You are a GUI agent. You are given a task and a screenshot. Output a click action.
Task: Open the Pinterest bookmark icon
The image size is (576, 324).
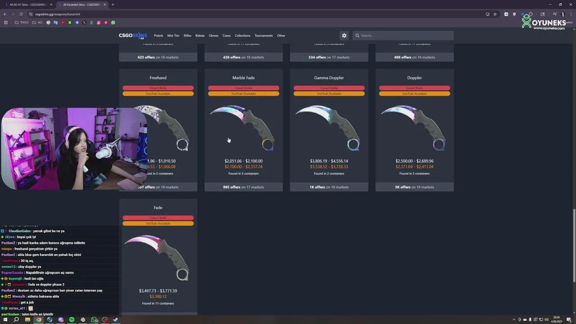pyautogui.click(x=106, y=22)
